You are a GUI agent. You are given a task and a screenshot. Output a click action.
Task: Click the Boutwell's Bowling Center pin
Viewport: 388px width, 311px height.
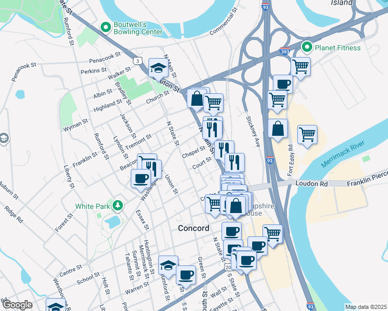[106, 27]
